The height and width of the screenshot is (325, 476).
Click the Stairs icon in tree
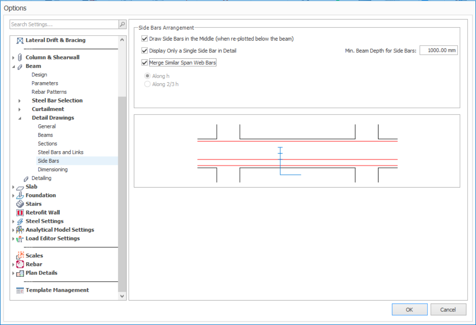[20, 204]
